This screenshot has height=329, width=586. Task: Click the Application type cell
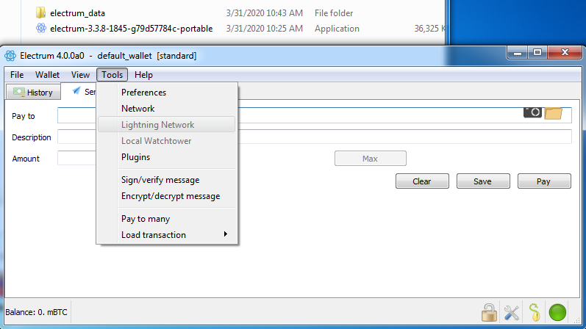coord(337,29)
